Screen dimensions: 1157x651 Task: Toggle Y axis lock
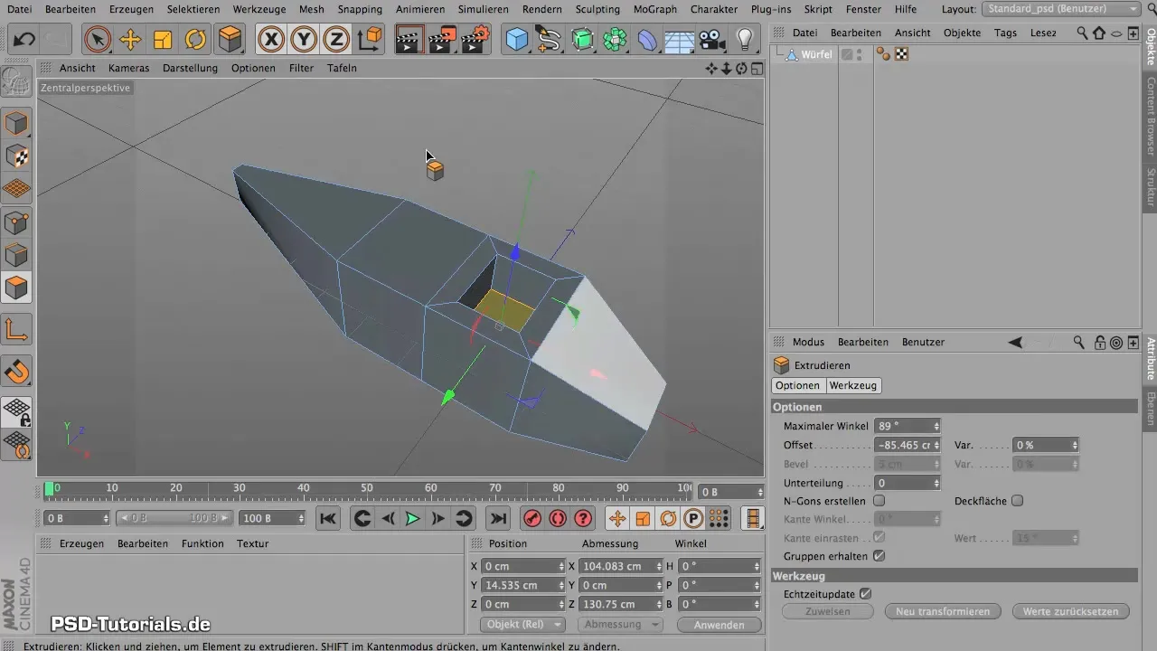coord(304,40)
